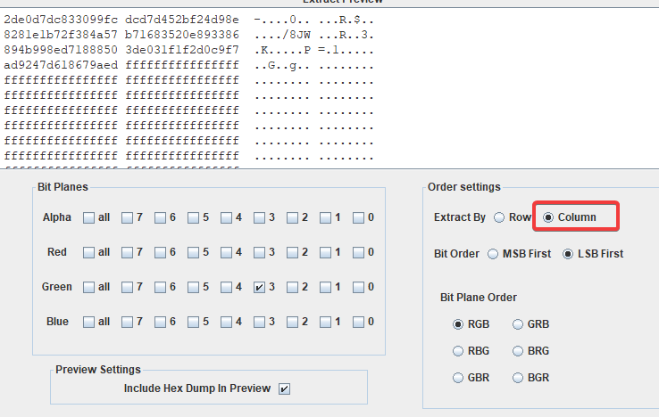Select Extract By Row option
The height and width of the screenshot is (417, 659).
coord(500,217)
